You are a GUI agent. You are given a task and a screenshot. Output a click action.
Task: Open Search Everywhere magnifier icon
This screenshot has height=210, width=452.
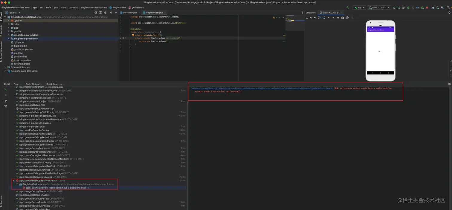point(448,7)
